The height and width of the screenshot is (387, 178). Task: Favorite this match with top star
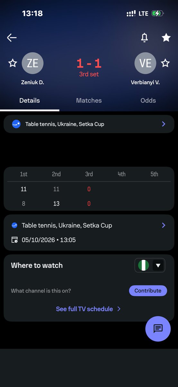click(166, 38)
